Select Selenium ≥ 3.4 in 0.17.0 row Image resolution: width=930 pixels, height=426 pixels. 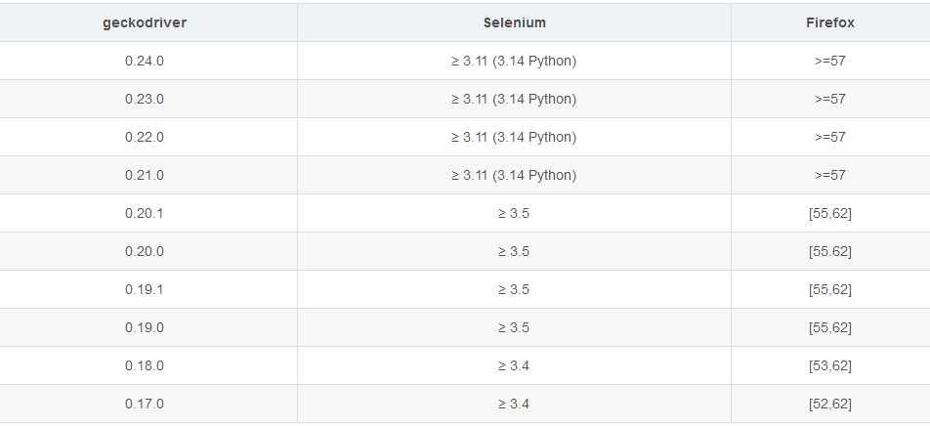click(514, 404)
